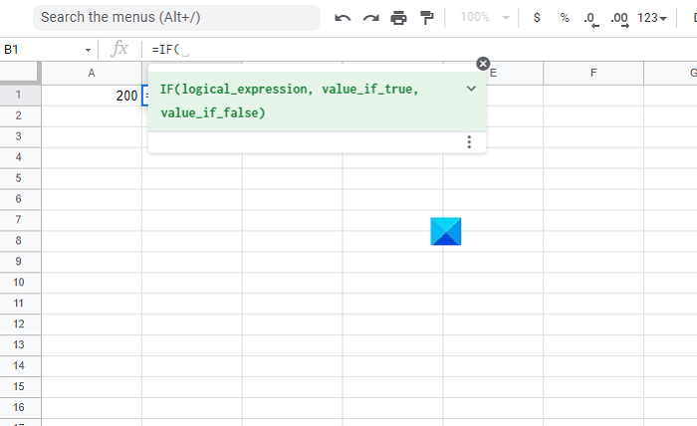Format as percent with % icon
Image resolution: width=697 pixels, height=426 pixels.
tap(565, 17)
